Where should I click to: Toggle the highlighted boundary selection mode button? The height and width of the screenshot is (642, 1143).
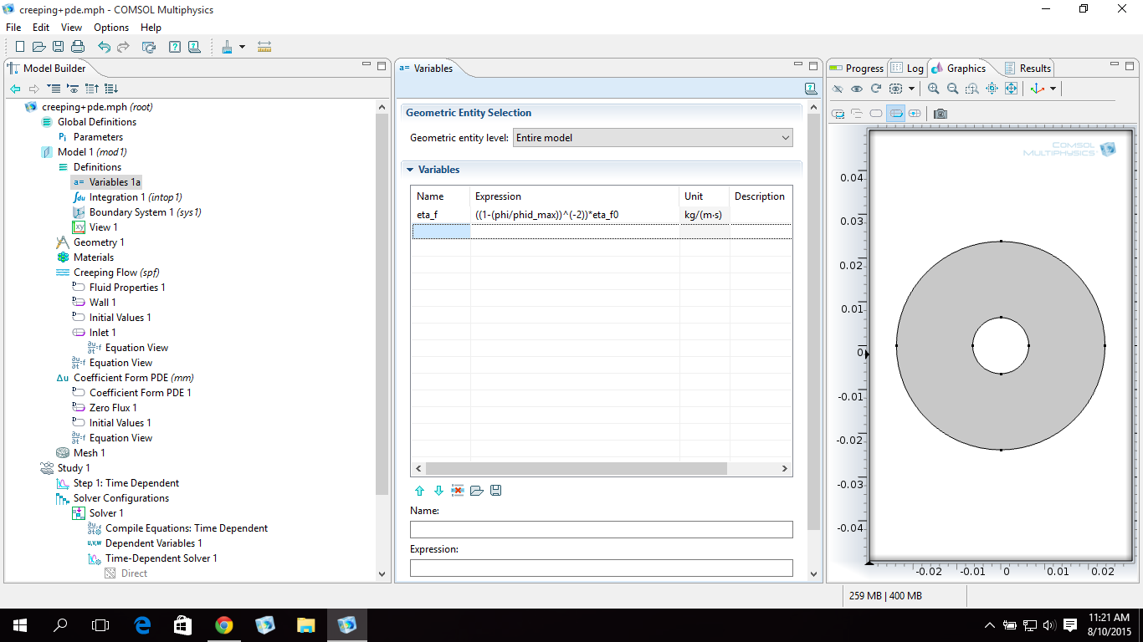895,114
